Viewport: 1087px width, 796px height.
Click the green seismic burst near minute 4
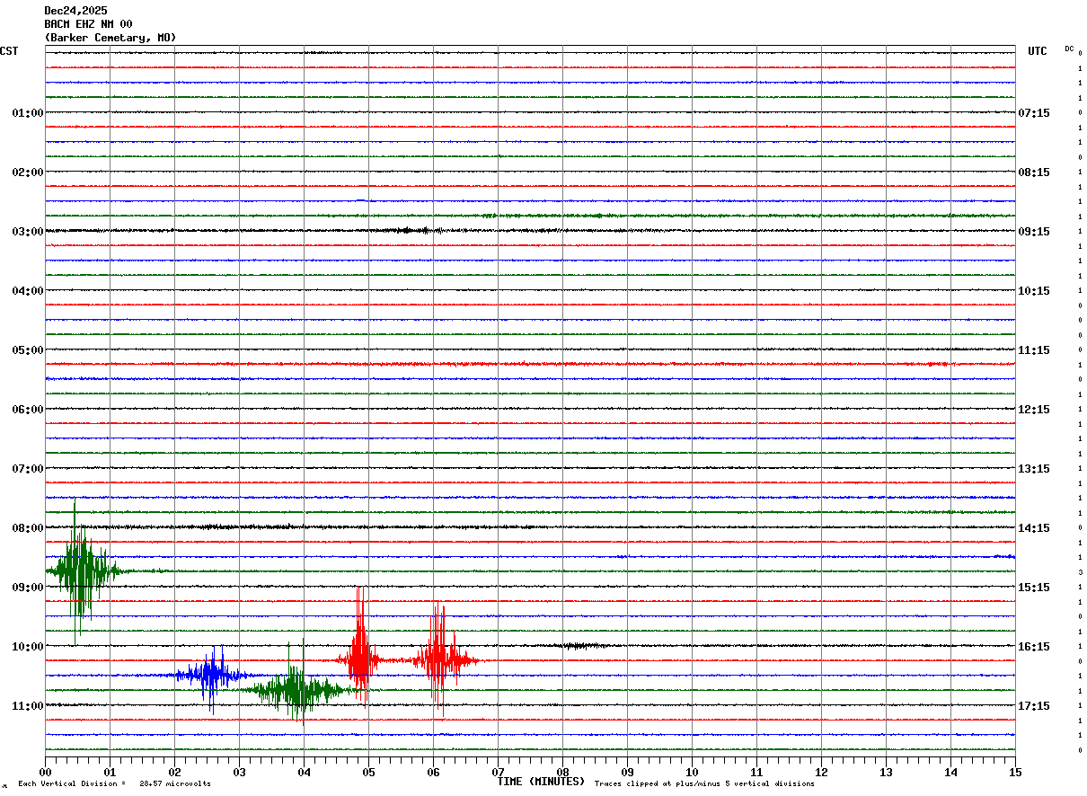point(296,690)
